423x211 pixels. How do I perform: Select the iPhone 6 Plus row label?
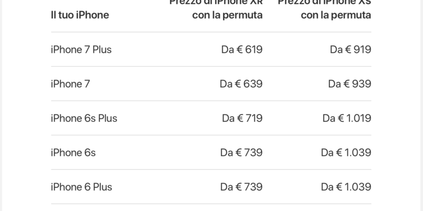(81, 187)
